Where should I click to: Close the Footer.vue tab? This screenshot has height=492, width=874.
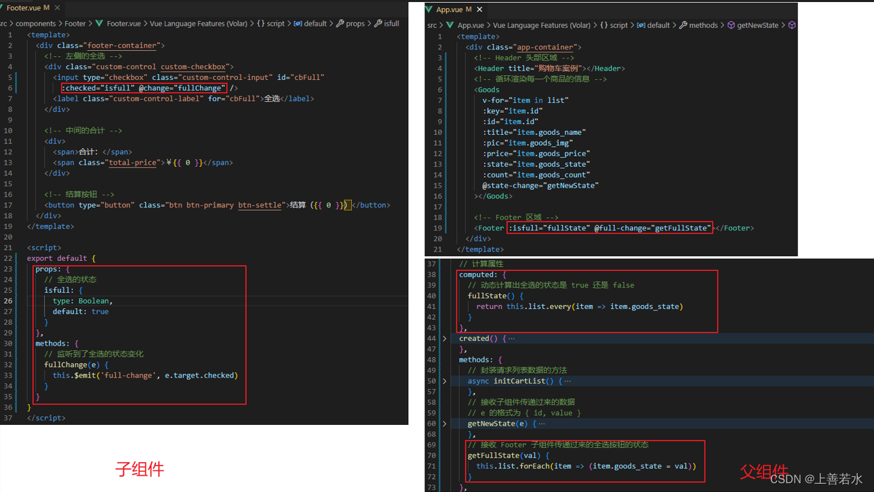point(58,8)
